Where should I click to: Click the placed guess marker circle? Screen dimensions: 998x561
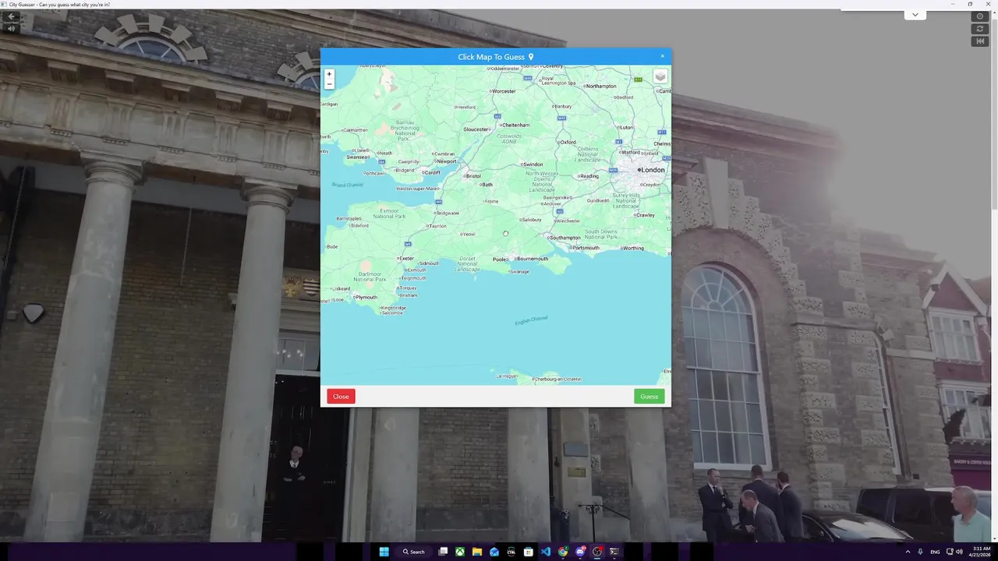505,234
